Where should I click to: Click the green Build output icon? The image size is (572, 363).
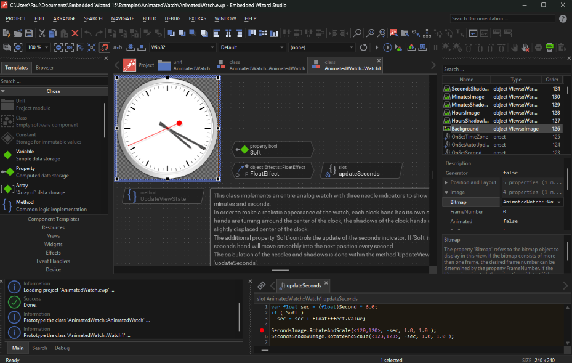[x=549, y=47]
